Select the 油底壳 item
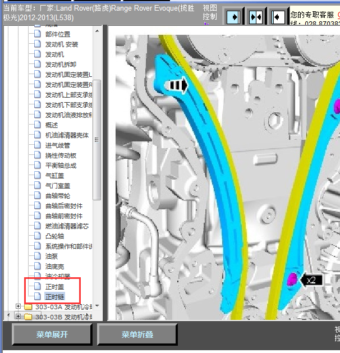Viewport: 340px width, 353px height. 54,267
